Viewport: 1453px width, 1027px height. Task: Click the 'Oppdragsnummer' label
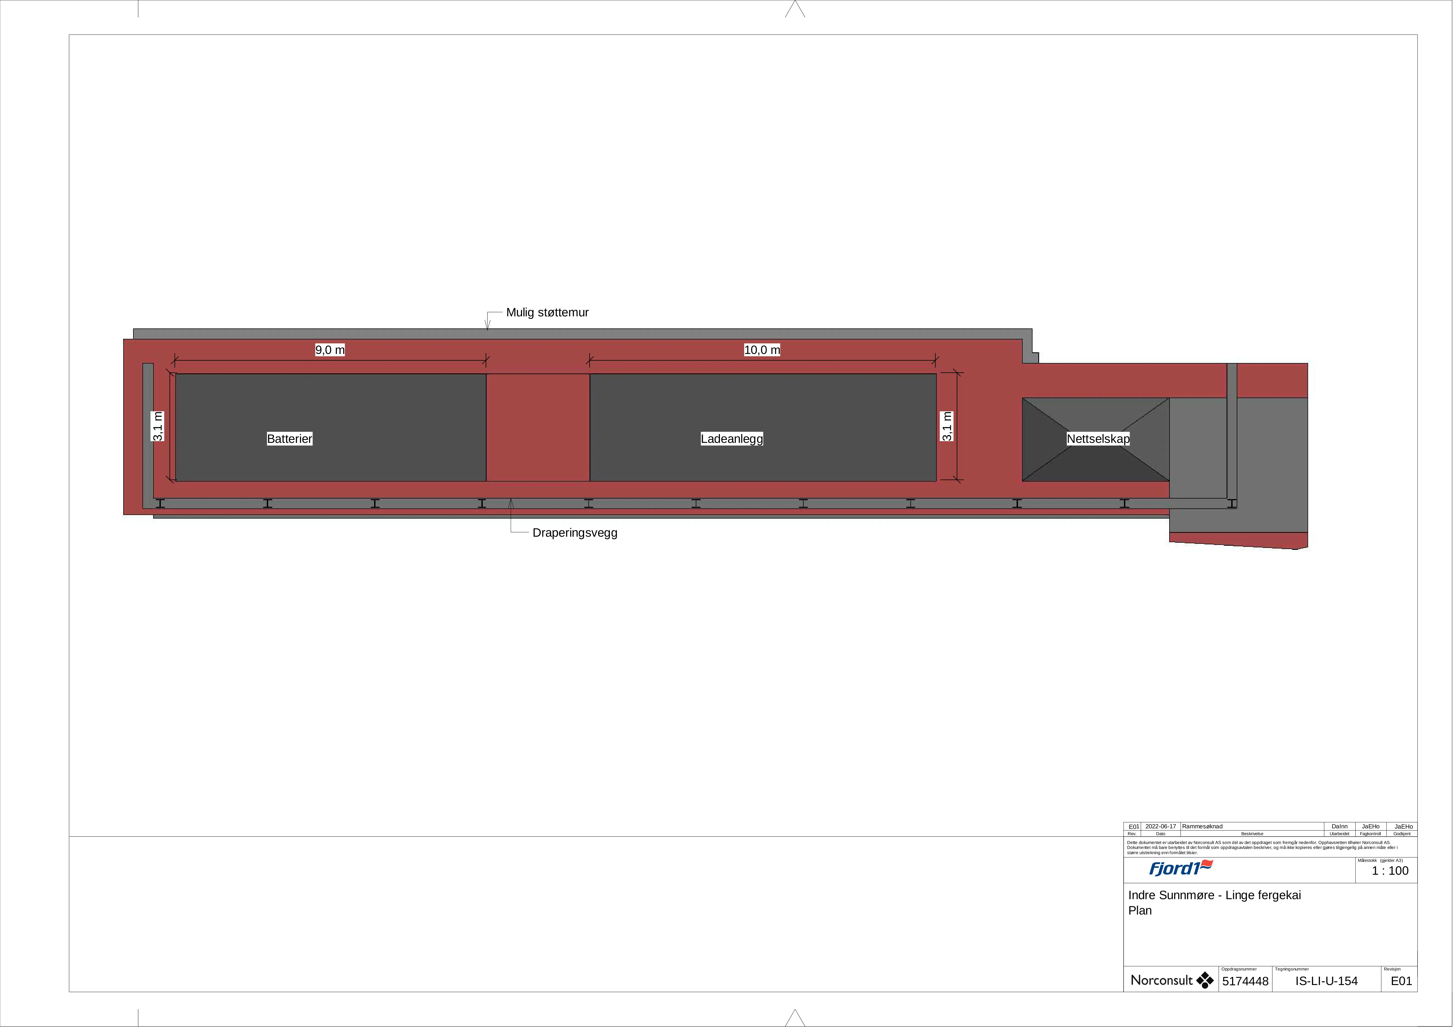pyautogui.click(x=1239, y=969)
